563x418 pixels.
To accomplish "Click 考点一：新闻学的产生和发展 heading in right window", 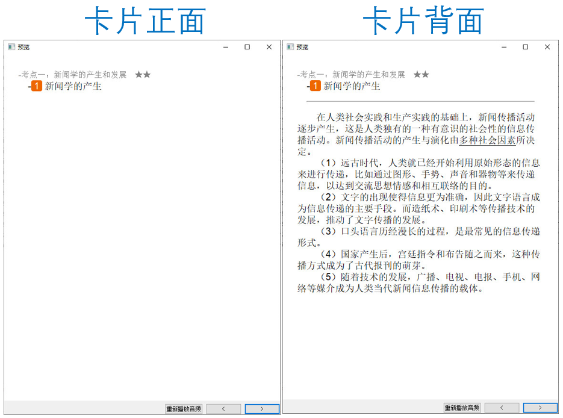I will [352, 75].
